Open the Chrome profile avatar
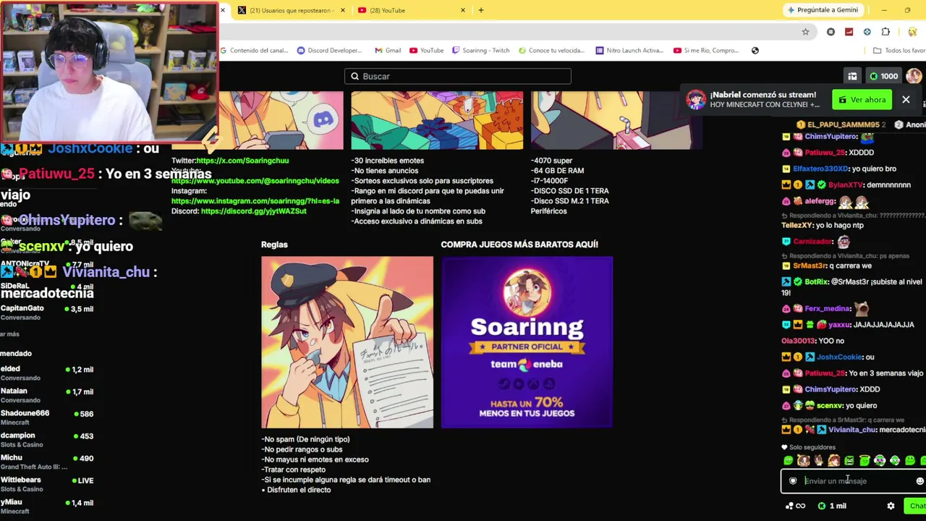This screenshot has width=926, height=521. pos(912,32)
